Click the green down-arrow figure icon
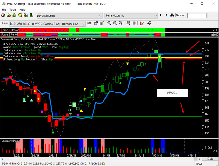Screen dimensions: 219x166 (31, 15)
